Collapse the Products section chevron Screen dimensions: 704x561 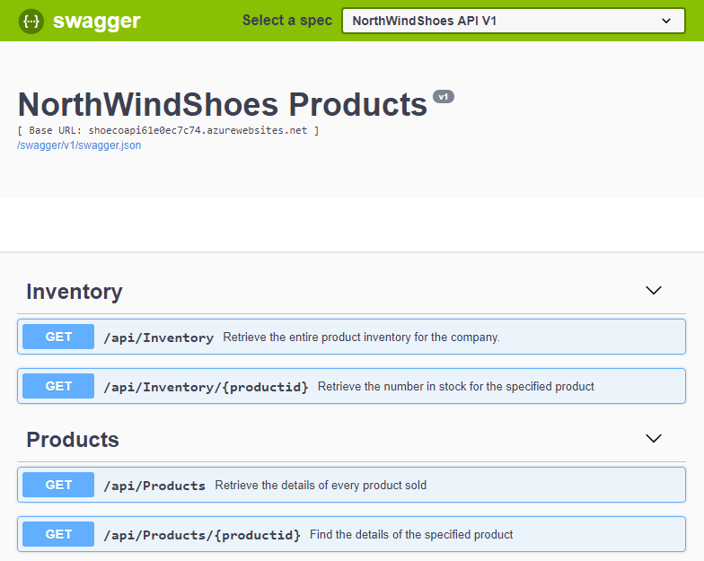click(x=654, y=438)
